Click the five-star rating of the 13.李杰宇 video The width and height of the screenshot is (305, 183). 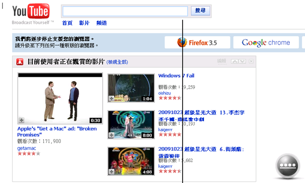pos(170,134)
